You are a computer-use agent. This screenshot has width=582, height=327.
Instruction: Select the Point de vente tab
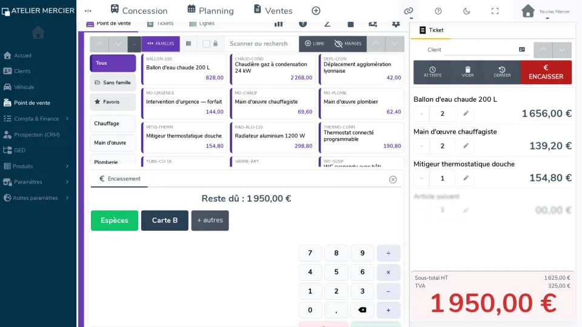(x=109, y=24)
